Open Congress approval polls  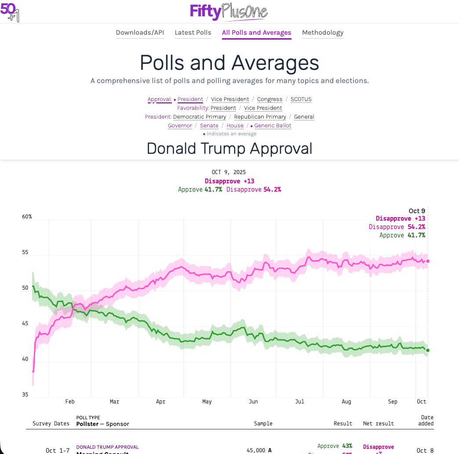pos(270,99)
